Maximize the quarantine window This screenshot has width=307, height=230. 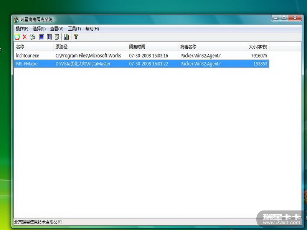pos(284,18)
